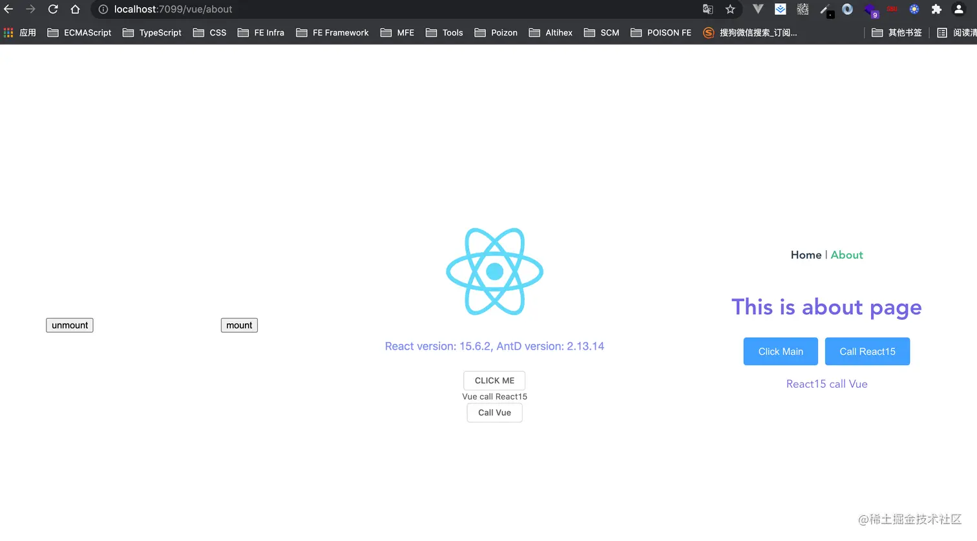Open the FE Infra bookmark folder

[261, 32]
